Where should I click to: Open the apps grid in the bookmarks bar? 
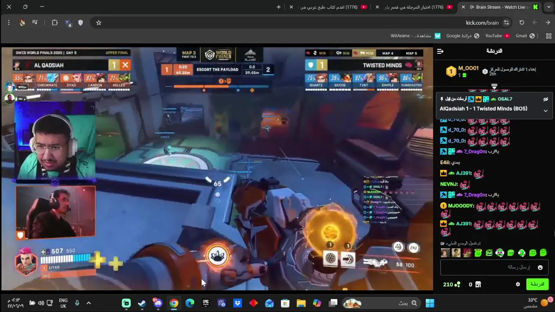[548, 36]
